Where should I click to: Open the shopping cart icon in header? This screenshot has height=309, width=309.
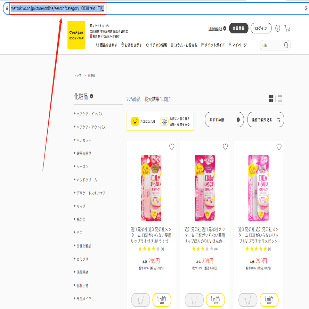[287, 29]
